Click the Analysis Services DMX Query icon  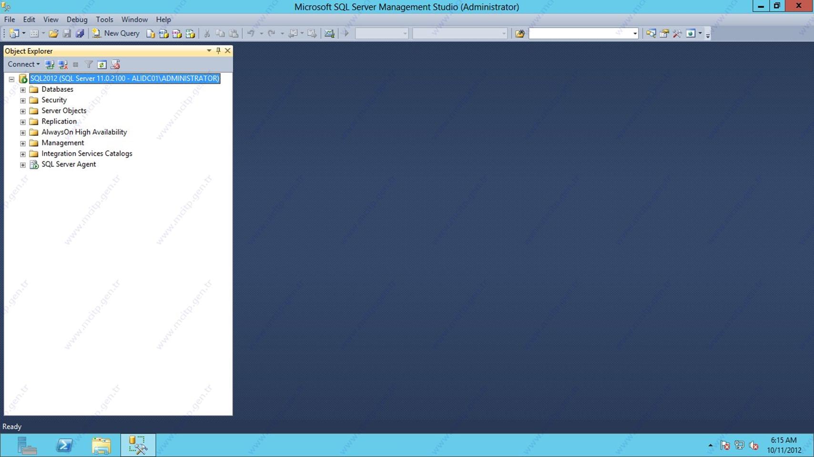click(177, 33)
